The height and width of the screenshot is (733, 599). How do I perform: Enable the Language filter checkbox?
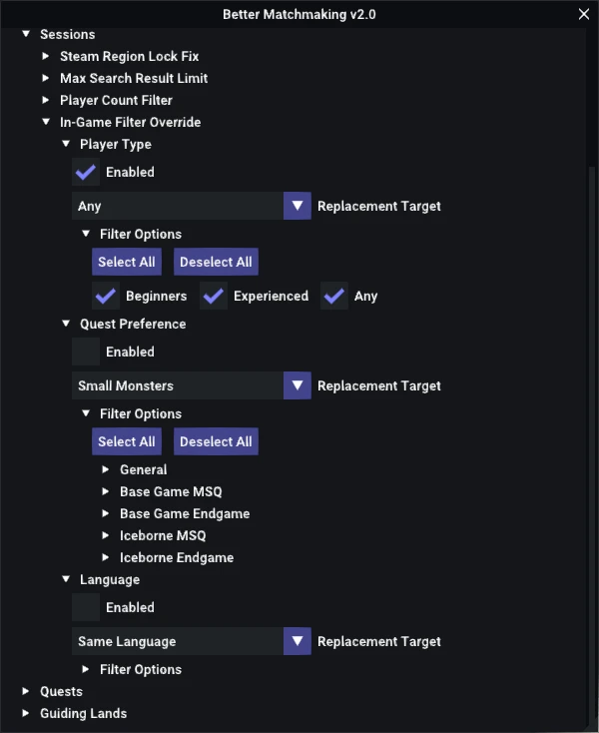pos(86,607)
